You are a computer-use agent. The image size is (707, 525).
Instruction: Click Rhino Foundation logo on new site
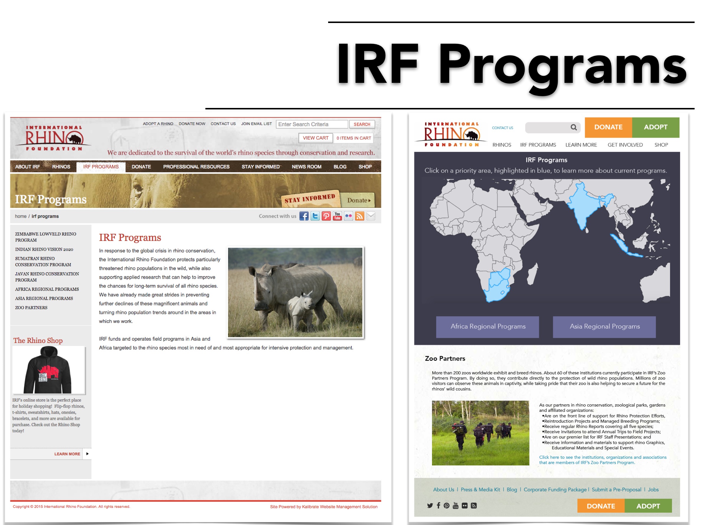click(451, 134)
